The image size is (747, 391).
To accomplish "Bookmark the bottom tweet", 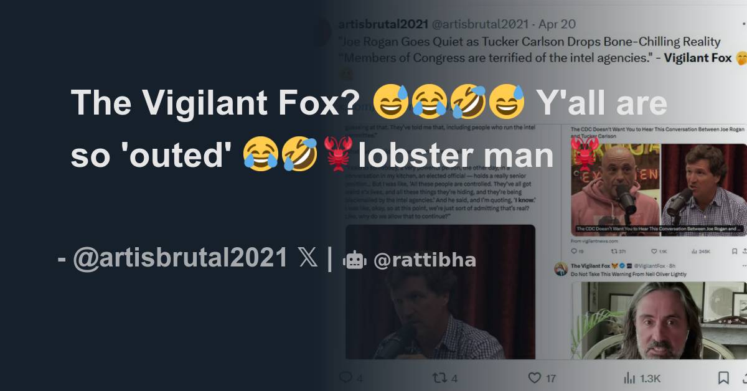I will point(723,379).
